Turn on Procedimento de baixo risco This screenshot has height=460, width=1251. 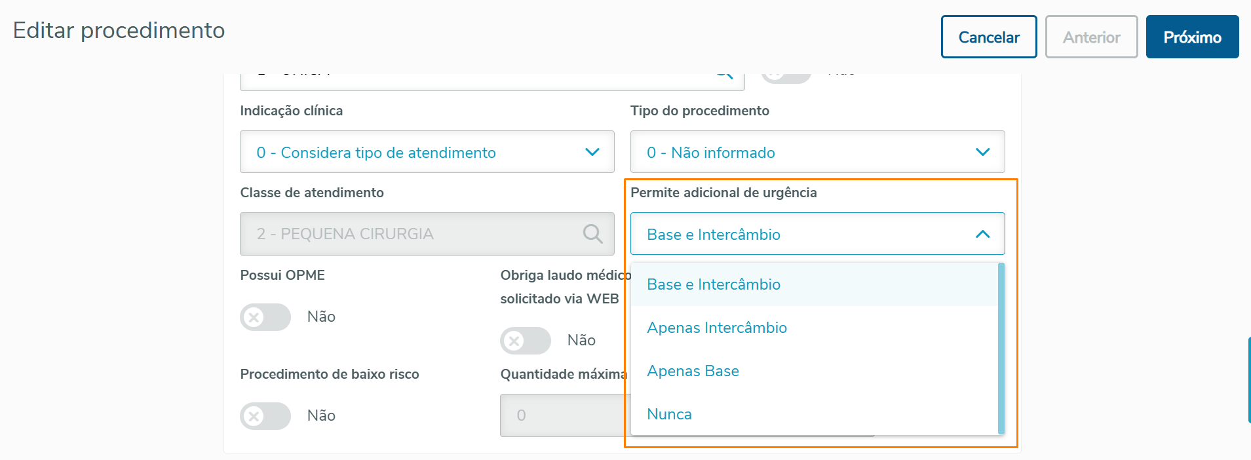point(265,416)
